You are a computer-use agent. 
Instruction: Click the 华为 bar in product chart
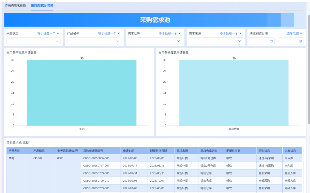click(82, 93)
